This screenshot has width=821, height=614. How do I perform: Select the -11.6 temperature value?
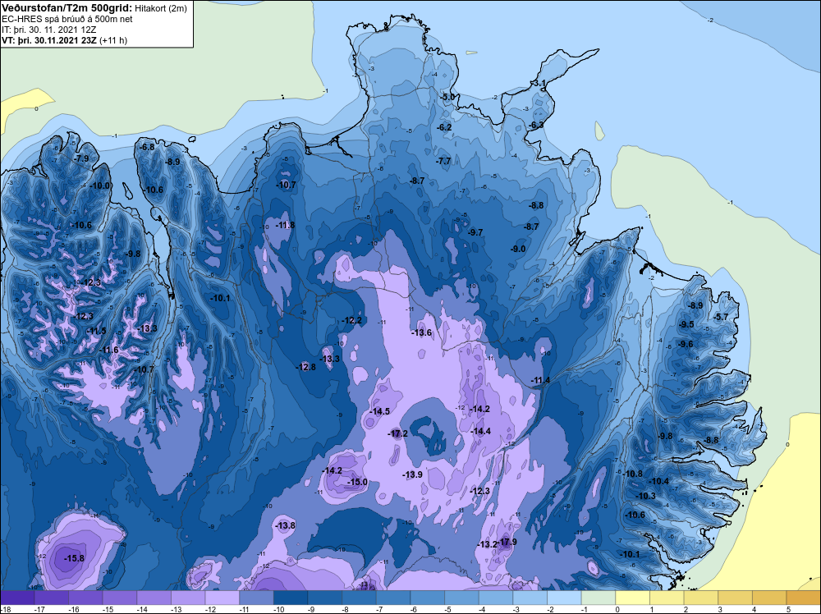coord(109,351)
